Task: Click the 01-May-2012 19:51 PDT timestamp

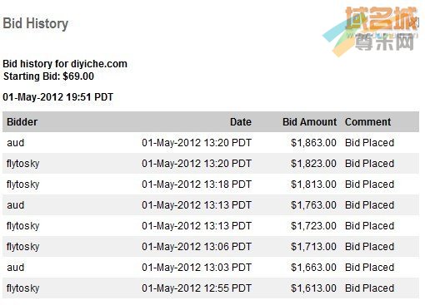Action: (57, 97)
